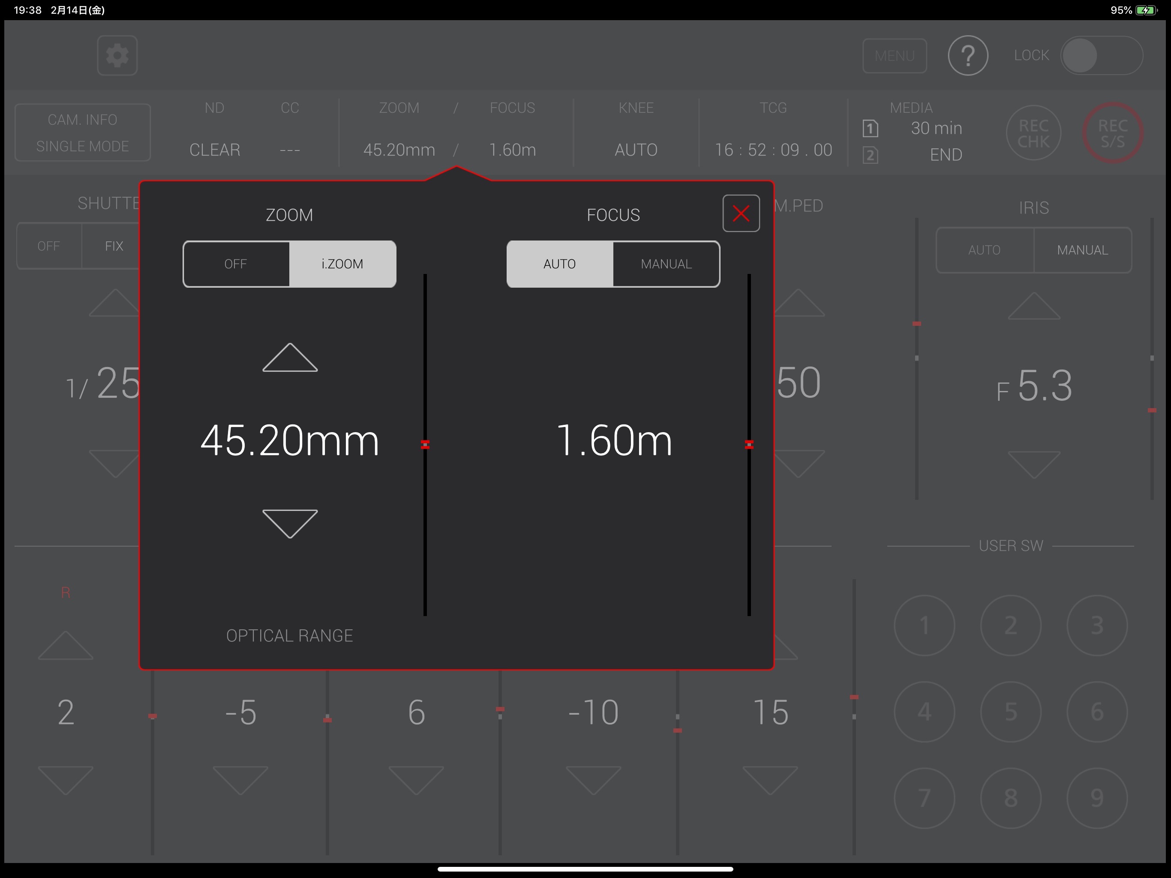
Task: Tap the OPTICAL RANGE label
Action: coord(290,635)
